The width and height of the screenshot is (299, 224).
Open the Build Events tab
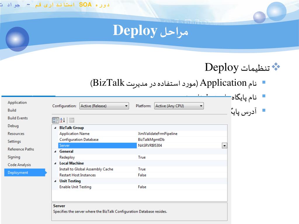click(x=18, y=118)
